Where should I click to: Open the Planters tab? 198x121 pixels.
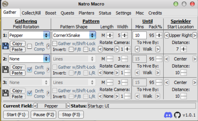[x=86, y=13]
